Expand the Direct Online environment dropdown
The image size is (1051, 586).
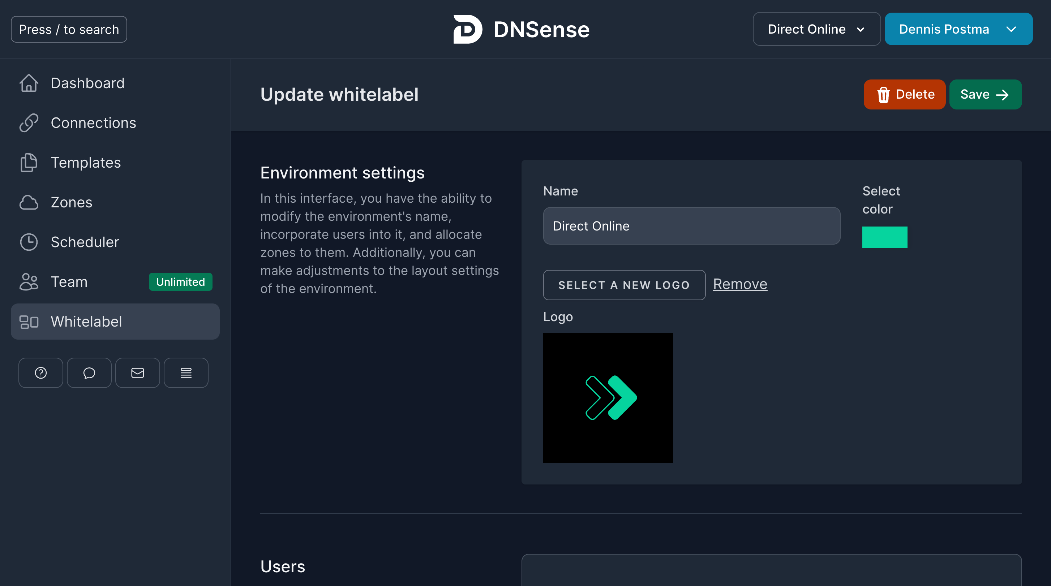pos(816,29)
